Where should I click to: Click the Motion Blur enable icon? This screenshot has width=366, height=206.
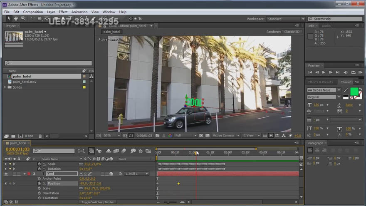point(124,151)
